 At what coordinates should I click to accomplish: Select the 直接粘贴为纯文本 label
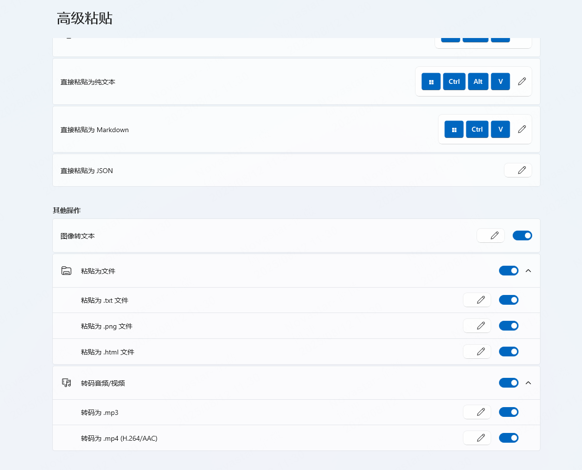[x=88, y=82]
